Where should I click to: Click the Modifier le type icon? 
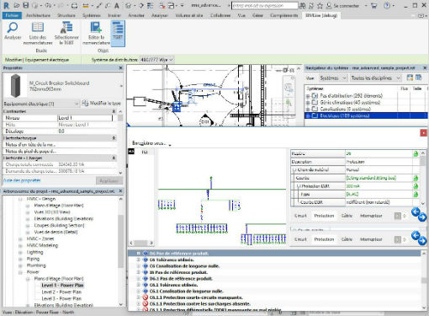pyautogui.click(x=85, y=104)
